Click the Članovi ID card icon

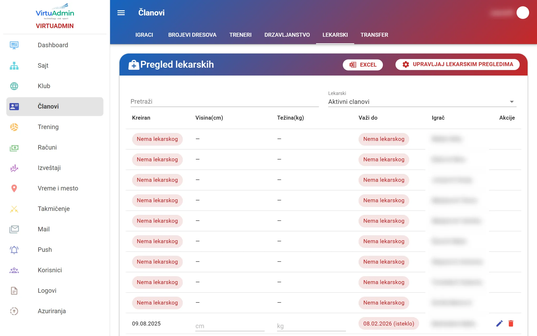[14, 106]
